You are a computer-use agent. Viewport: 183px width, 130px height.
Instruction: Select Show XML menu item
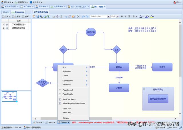tap(73, 109)
